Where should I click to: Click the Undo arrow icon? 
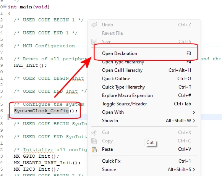pos(94,25)
